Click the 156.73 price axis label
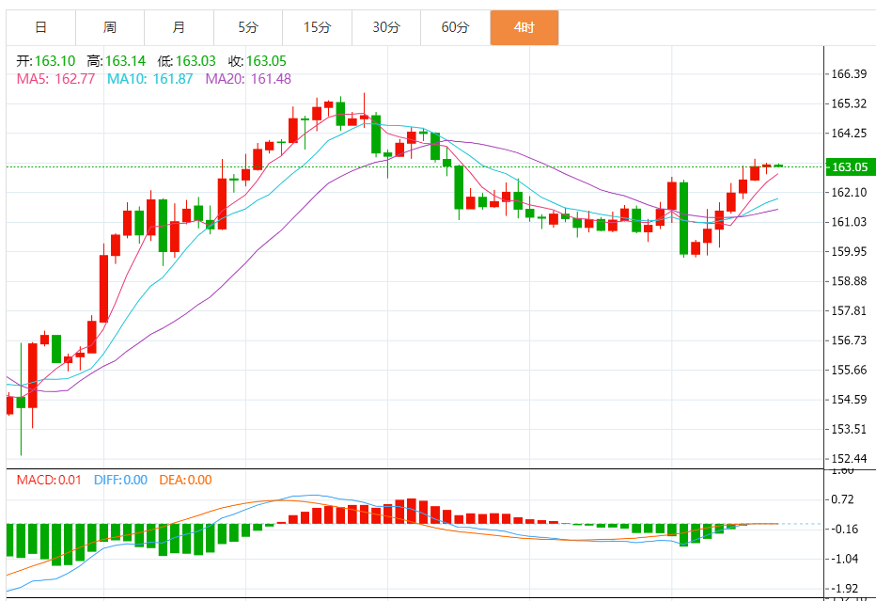Image resolution: width=876 pixels, height=601 pixels. (x=849, y=340)
